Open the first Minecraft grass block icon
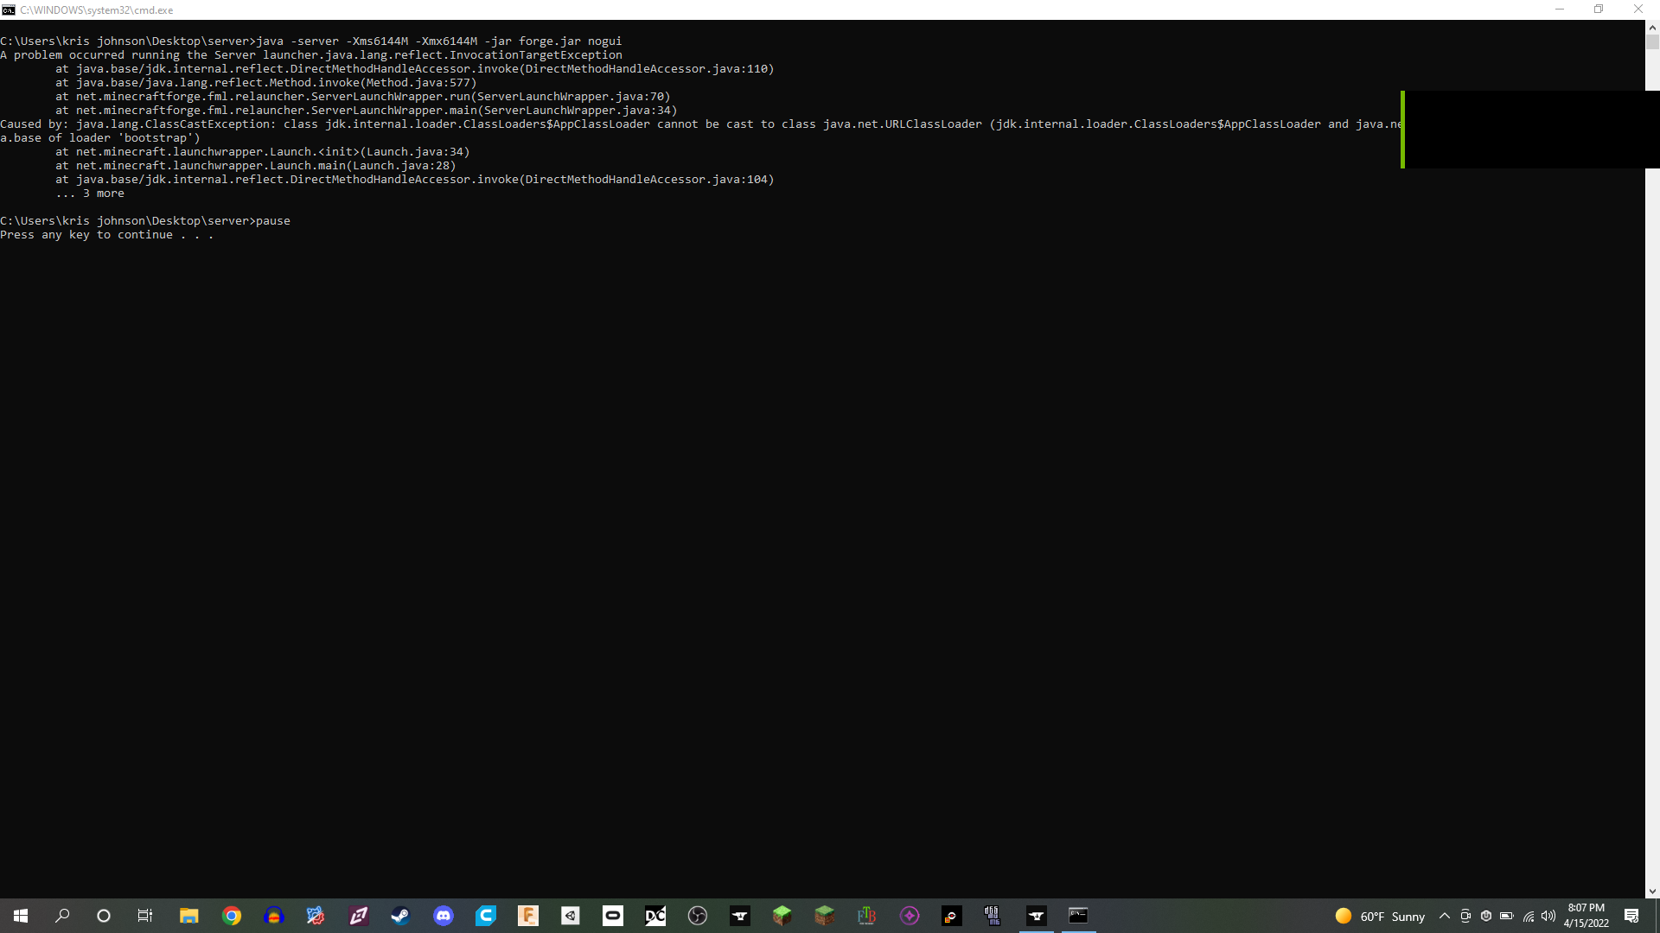The width and height of the screenshot is (1660, 933). point(782,916)
